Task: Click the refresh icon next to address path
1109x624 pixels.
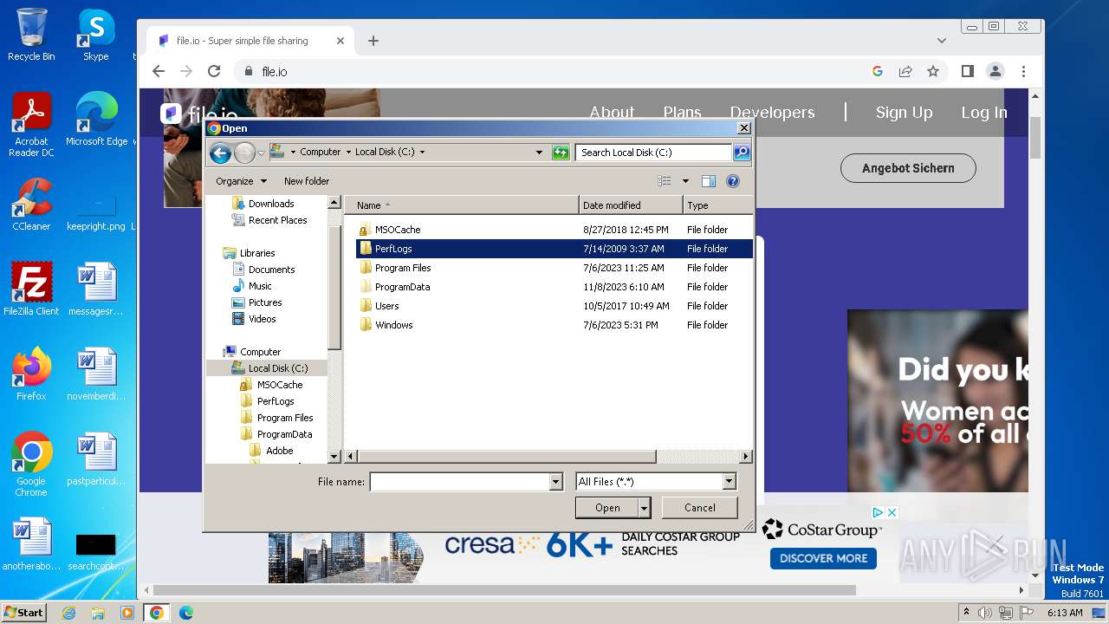Action: [561, 153]
